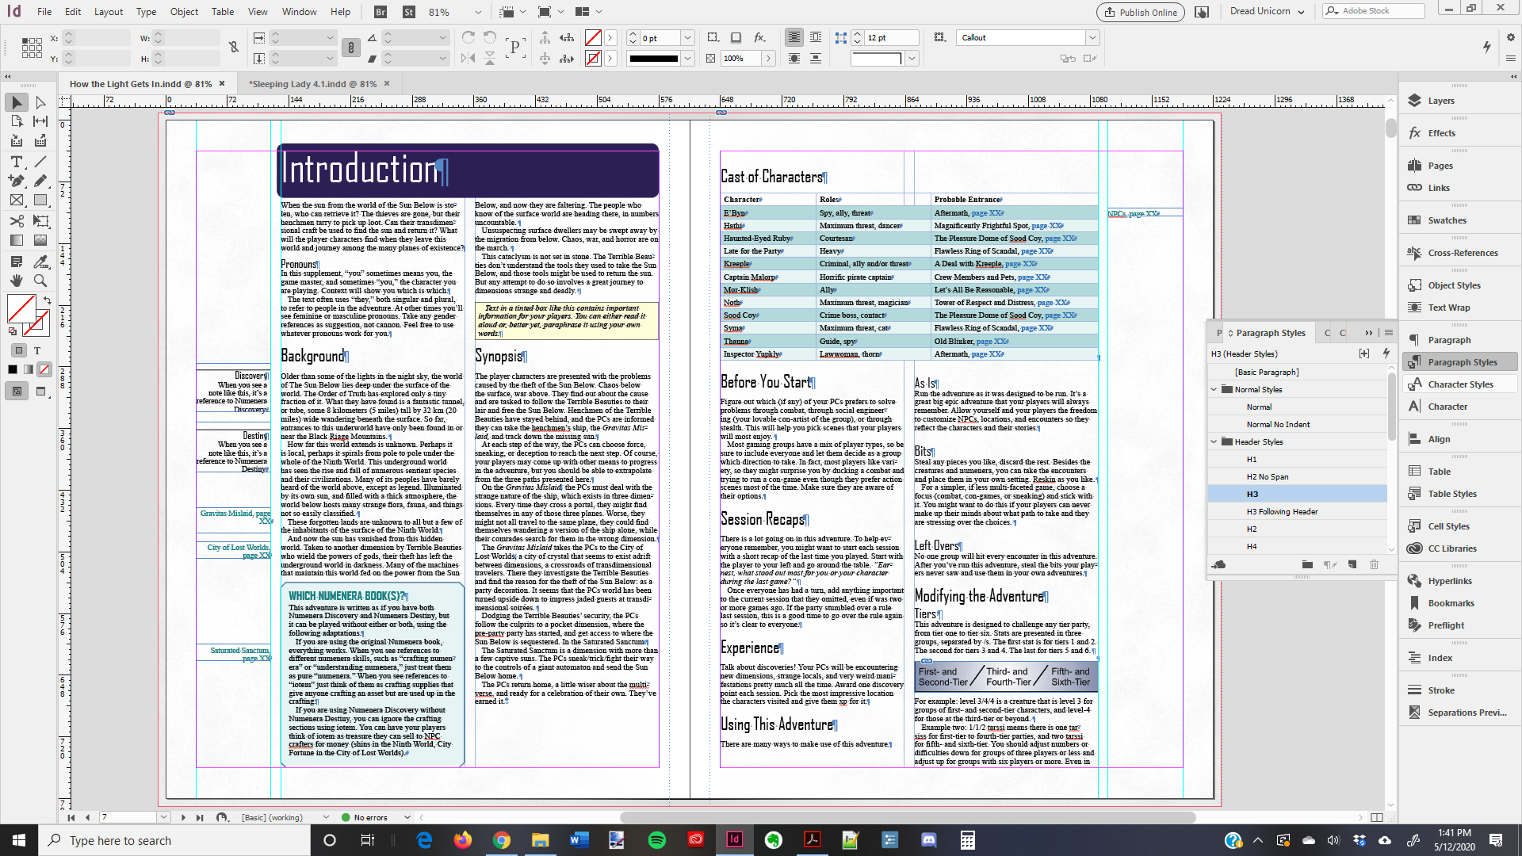Open the Callout style dropdown

(x=1092, y=37)
